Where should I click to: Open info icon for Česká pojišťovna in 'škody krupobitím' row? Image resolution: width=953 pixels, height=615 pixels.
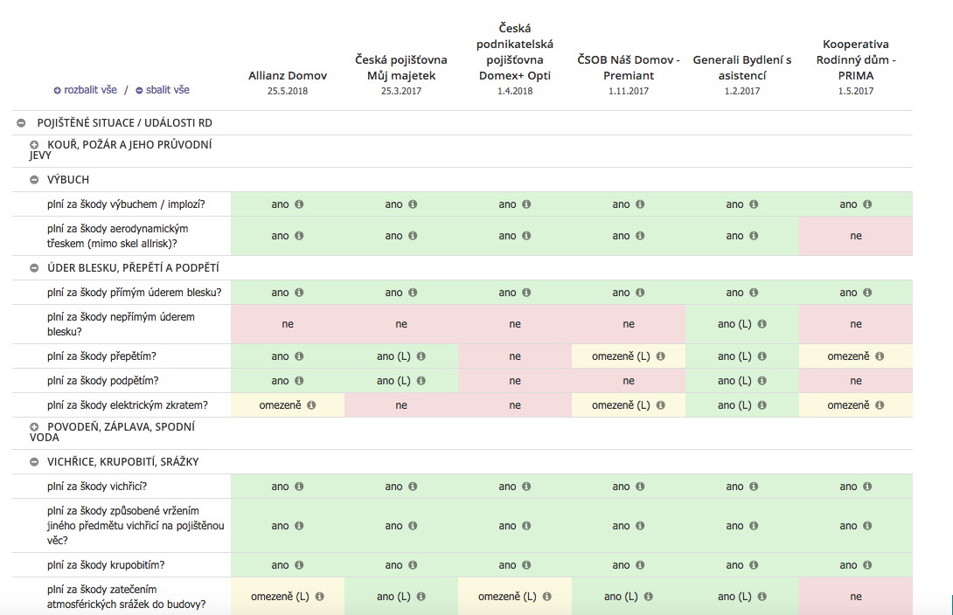click(x=413, y=564)
